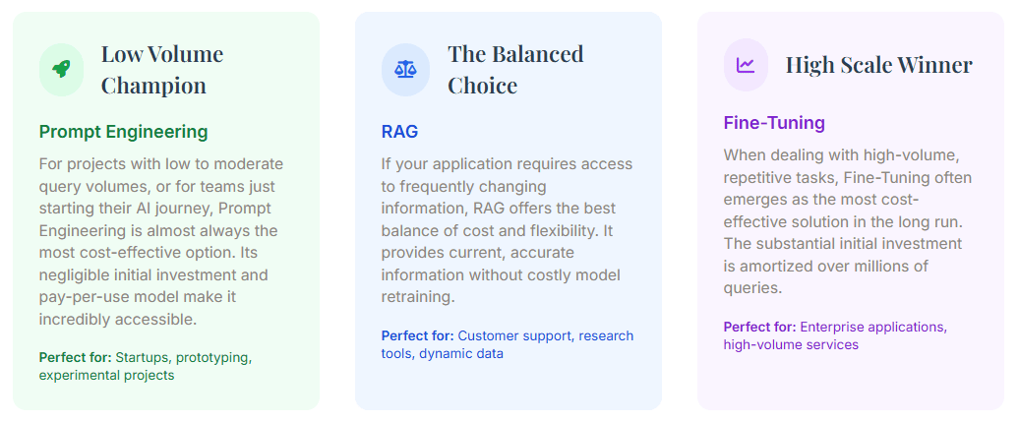The image size is (1019, 422).
Task: Click the purple line chart icon
Action: pyautogui.click(x=747, y=65)
